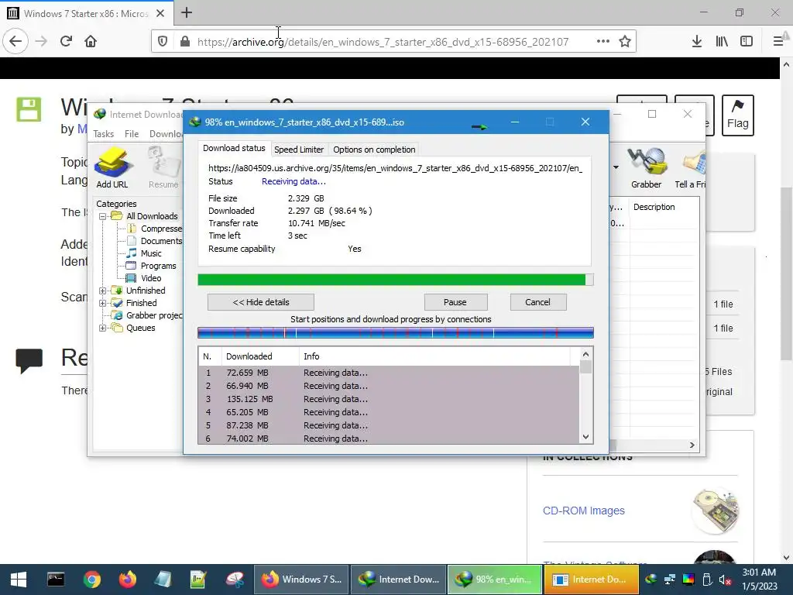Click scroll right arrow in IDM list

692,445
